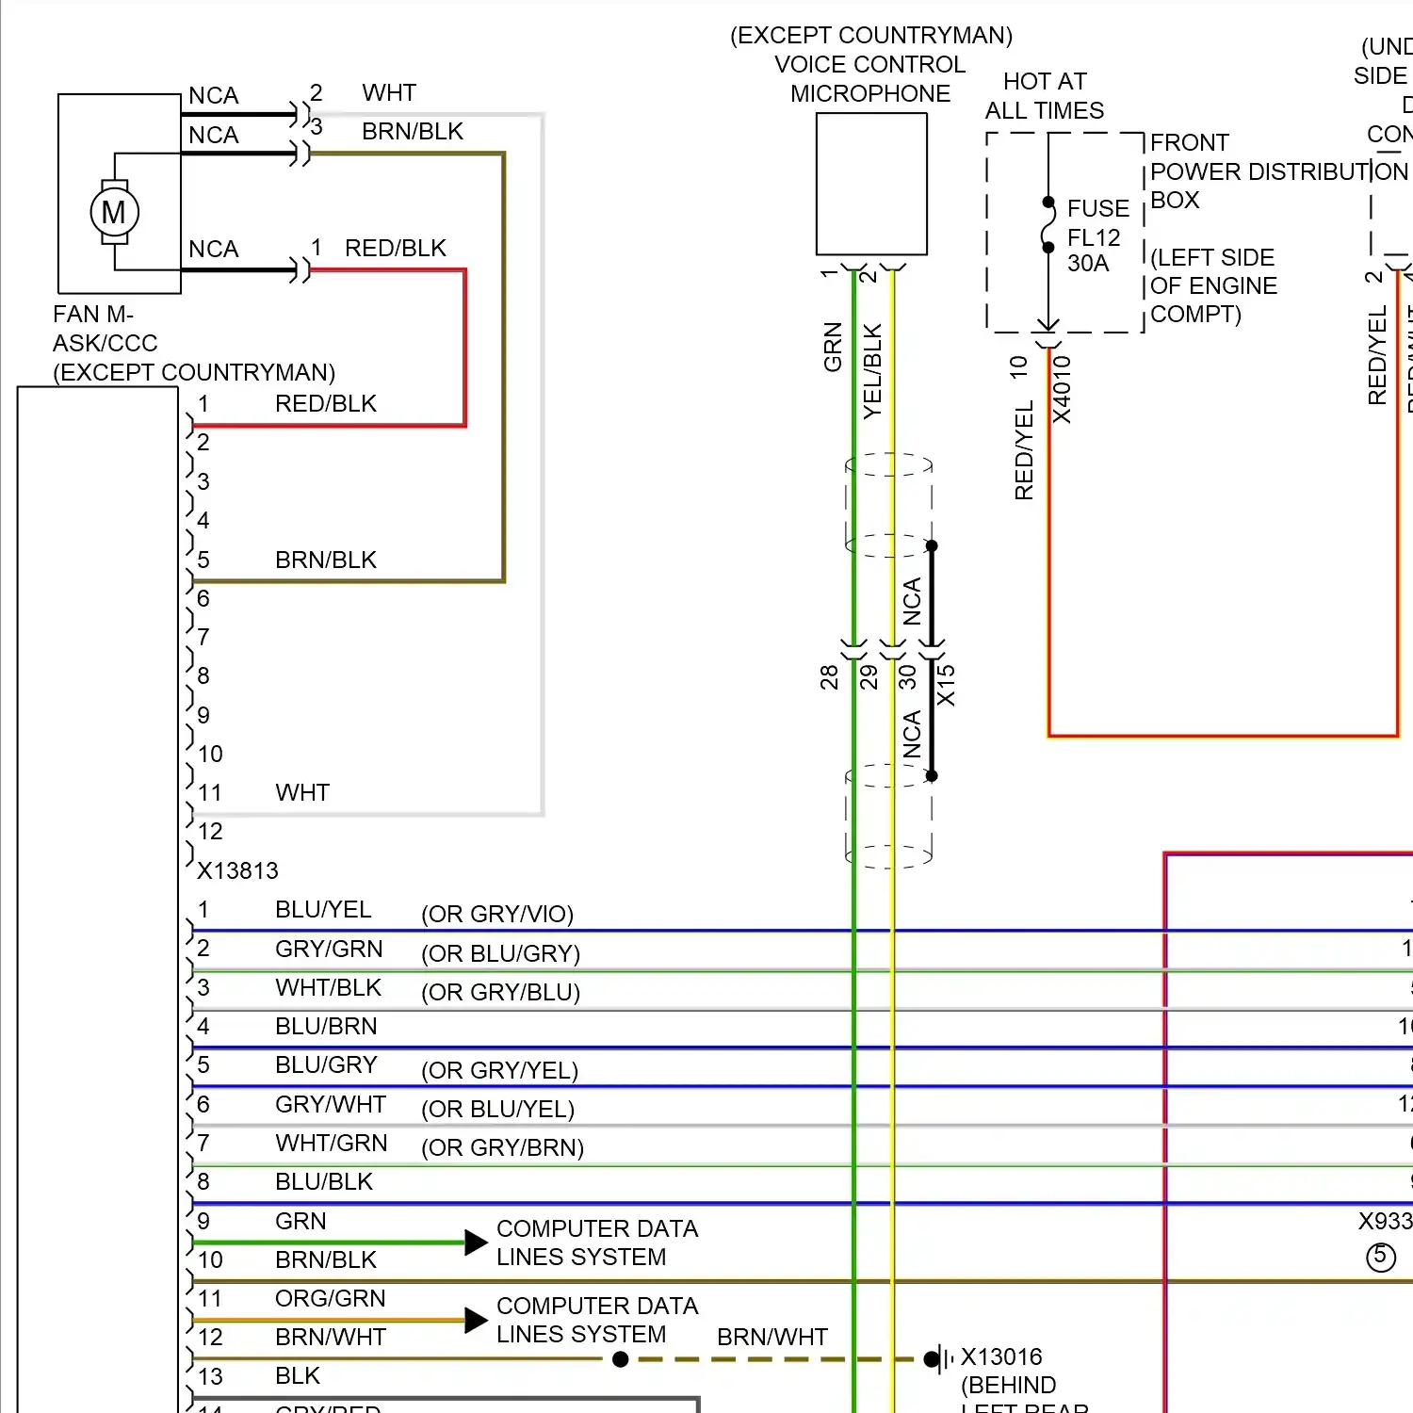Select the 'FAN M-ASK/CCC' component label
Screen dimensions: 1413x1413
[105, 328]
